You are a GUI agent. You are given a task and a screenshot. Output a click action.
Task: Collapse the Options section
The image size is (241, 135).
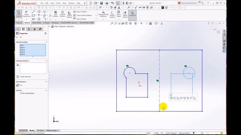(x=46, y=90)
